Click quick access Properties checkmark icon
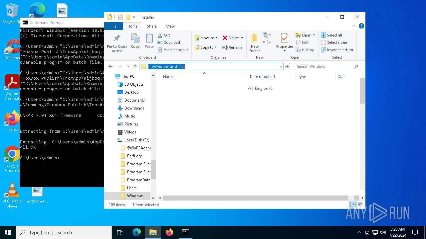The image size is (426, 239). pyautogui.click(x=120, y=17)
